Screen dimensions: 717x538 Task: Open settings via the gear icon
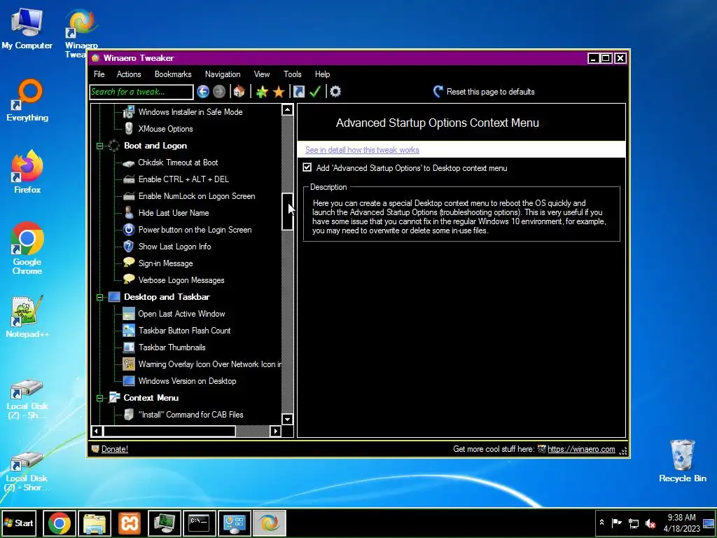click(335, 92)
